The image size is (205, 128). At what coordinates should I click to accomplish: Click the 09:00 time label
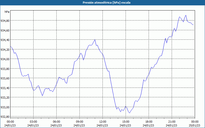(x=79, y=122)
